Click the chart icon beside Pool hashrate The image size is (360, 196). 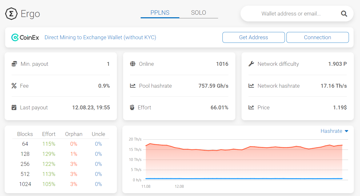132,86
